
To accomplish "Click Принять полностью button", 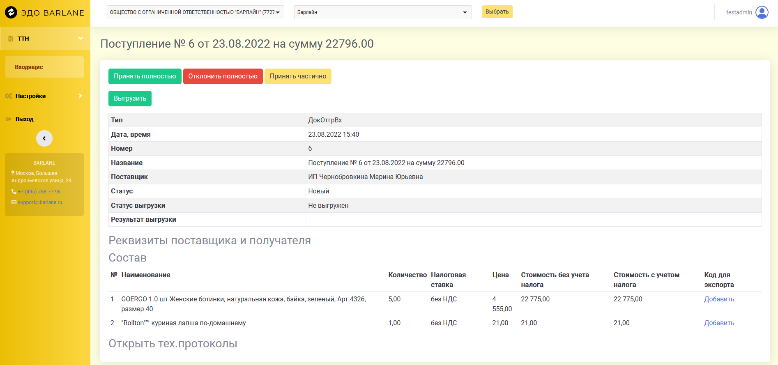I will click(145, 76).
